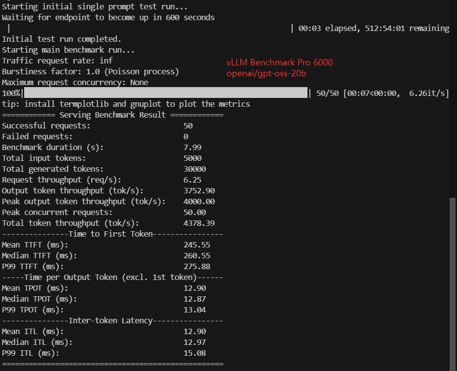
Task: Click 'Waiting for endpoint to become up' line
Action: (108, 18)
